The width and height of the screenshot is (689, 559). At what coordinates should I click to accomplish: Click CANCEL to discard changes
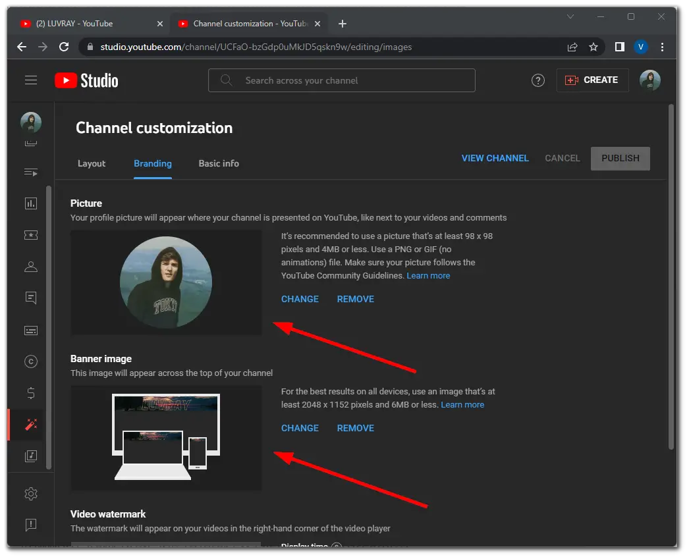(x=563, y=159)
